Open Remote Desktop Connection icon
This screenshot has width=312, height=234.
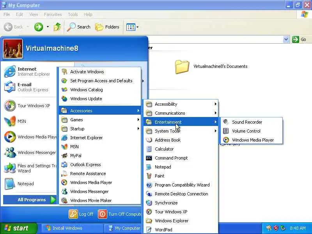[149, 194]
